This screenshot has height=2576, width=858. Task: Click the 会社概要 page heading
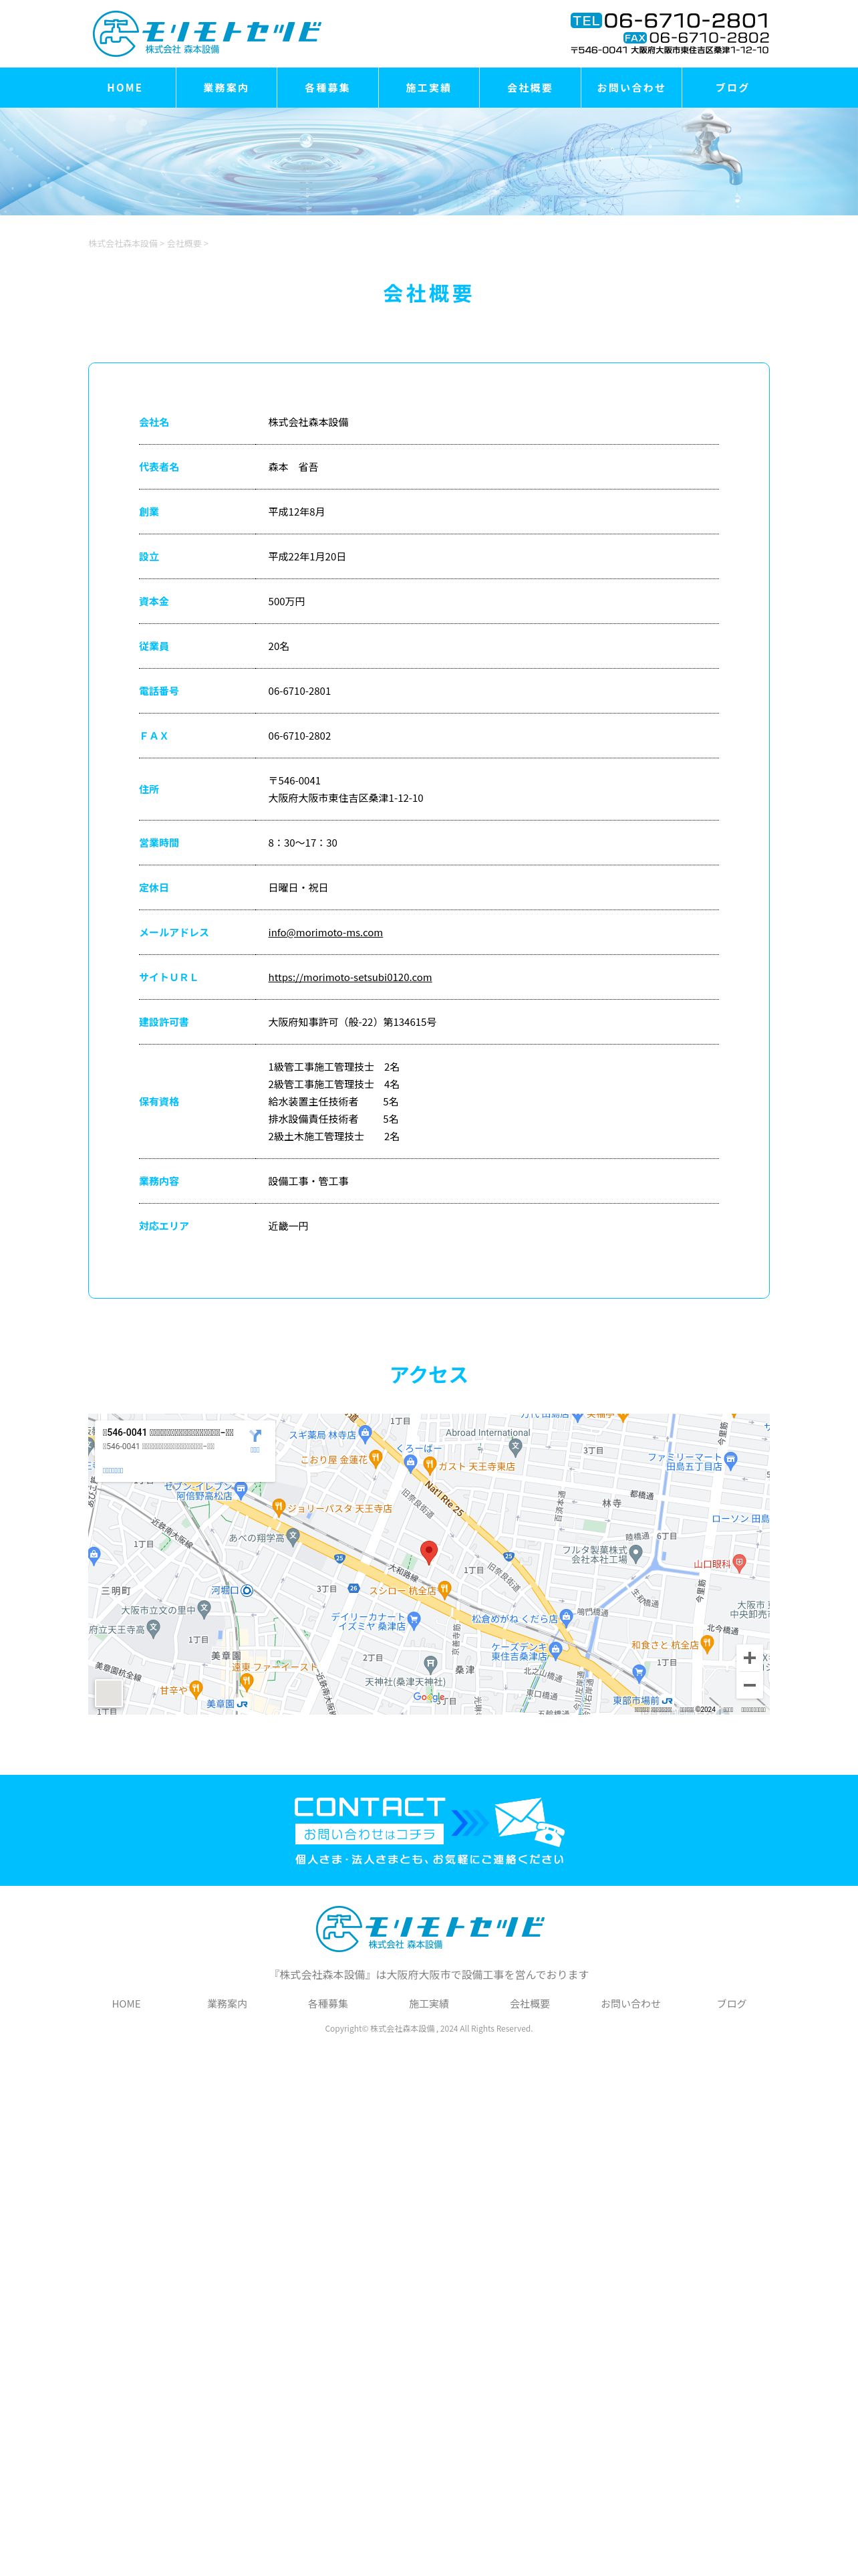pyautogui.click(x=428, y=294)
